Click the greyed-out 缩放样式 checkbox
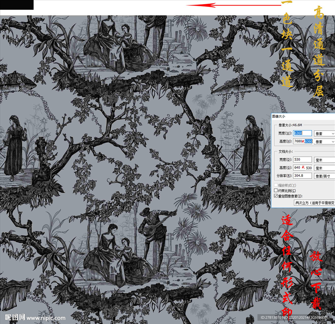This screenshot has height=324, width=335. click(x=276, y=185)
